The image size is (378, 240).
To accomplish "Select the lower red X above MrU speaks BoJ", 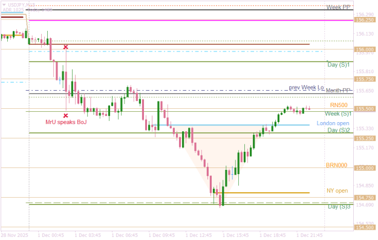I will 65,115.
